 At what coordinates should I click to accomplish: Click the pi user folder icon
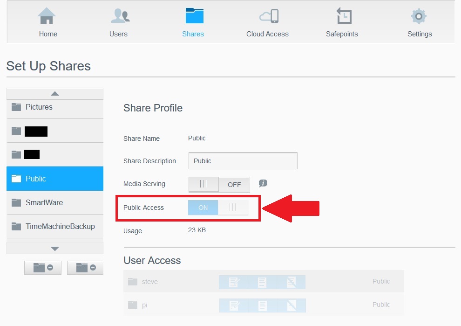133,305
